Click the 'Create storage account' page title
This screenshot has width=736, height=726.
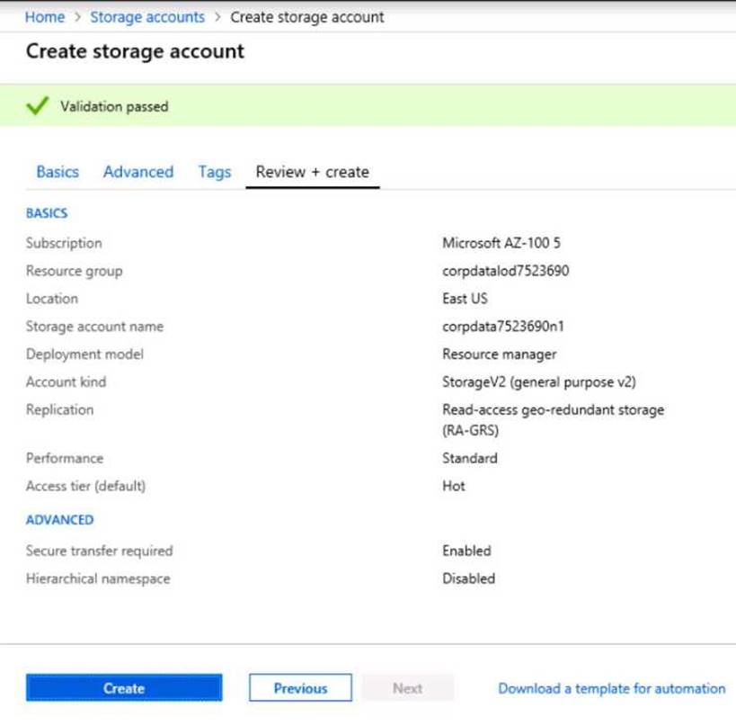pyautogui.click(x=135, y=51)
